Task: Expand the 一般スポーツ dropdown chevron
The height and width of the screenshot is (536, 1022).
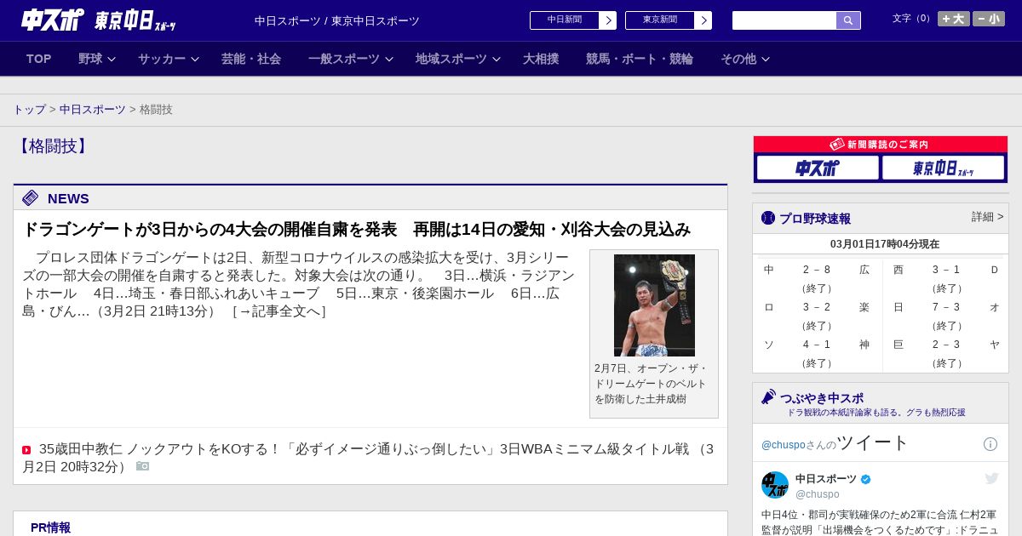Action: click(389, 60)
